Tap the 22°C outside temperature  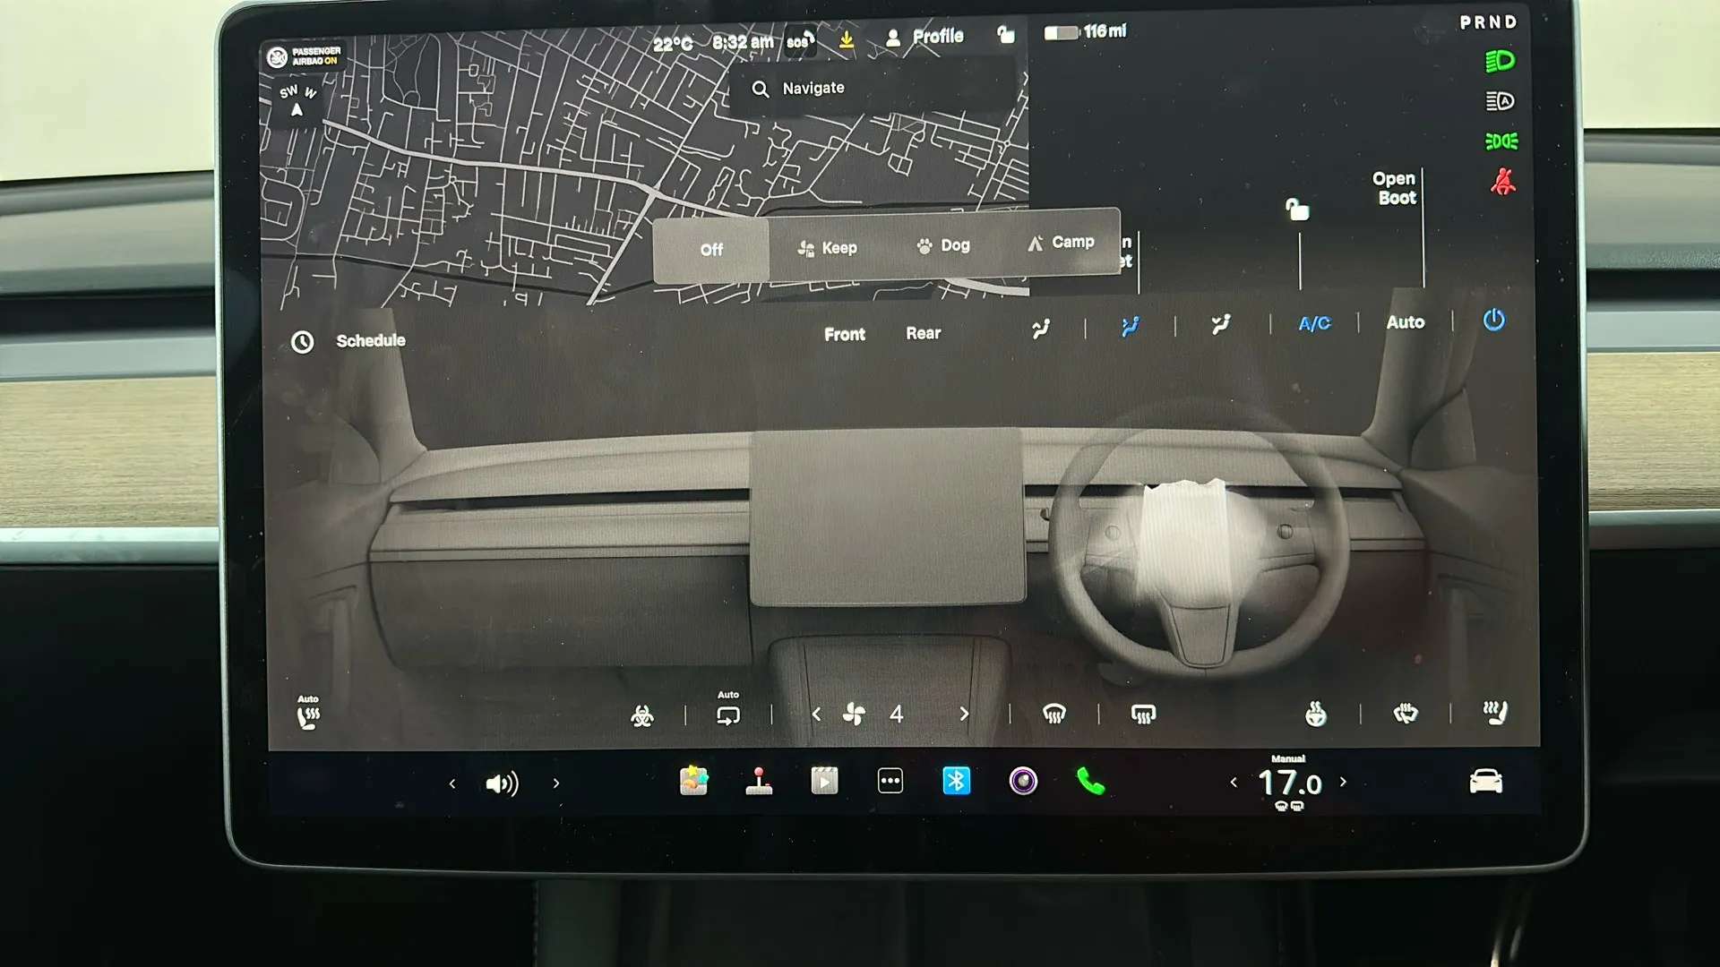click(673, 44)
